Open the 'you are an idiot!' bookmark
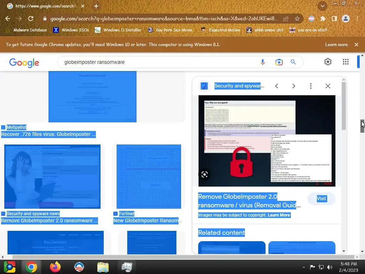 (x=308, y=30)
